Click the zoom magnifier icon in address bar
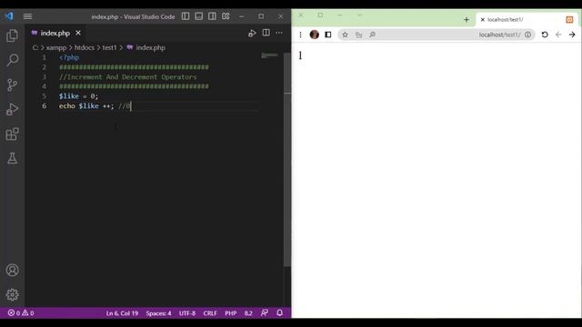This screenshot has width=582, height=327. [372, 35]
